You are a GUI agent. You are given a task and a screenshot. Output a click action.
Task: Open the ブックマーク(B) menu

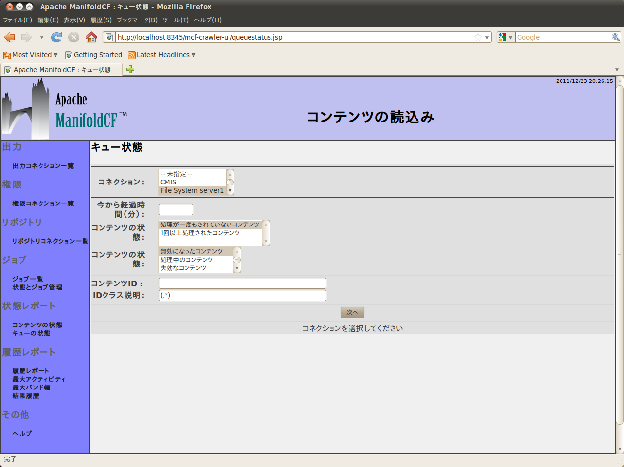137,20
